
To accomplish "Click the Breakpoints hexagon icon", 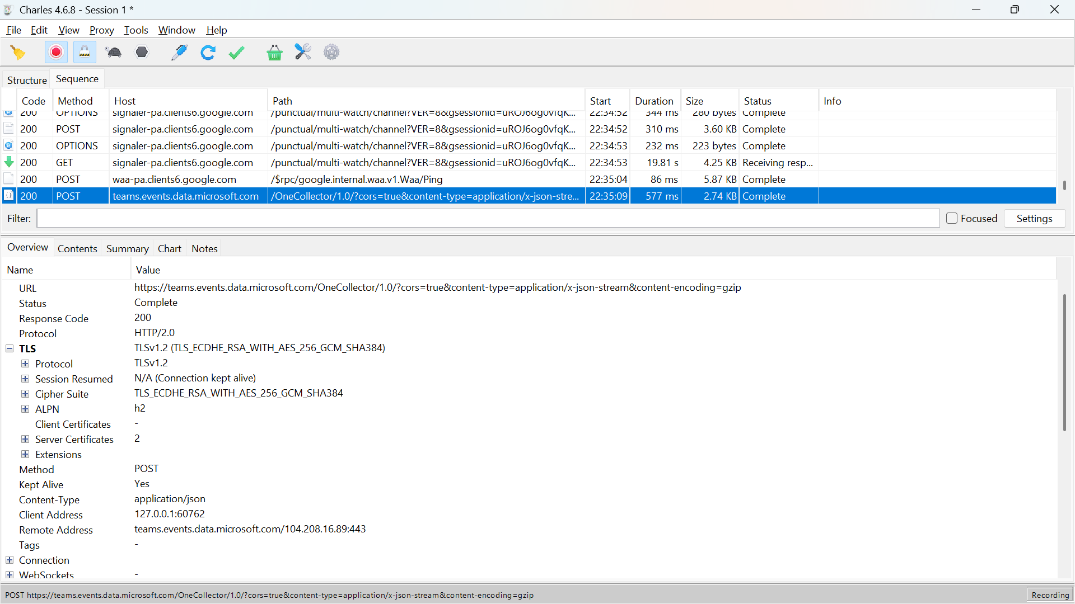I will (x=142, y=53).
